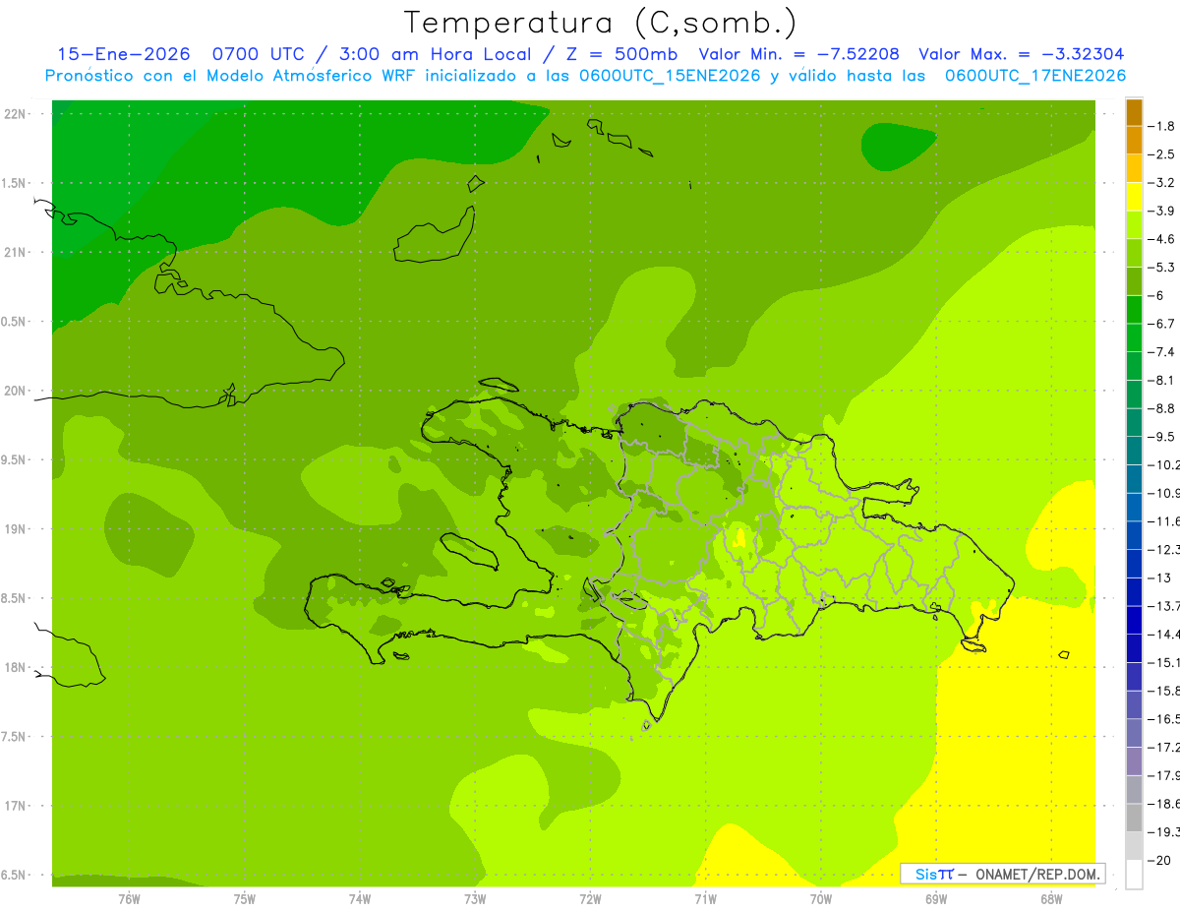Click the "76W" longitude axis label
The image size is (1180, 912).
click(x=129, y=899)
